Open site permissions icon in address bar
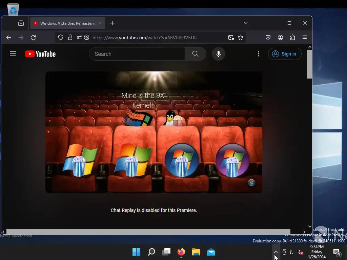This screenshot has height=260, width=347. pyautogui.click(x=79, y=37)
